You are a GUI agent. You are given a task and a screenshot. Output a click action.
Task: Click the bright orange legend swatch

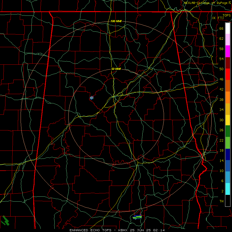[x=228, y=97]
